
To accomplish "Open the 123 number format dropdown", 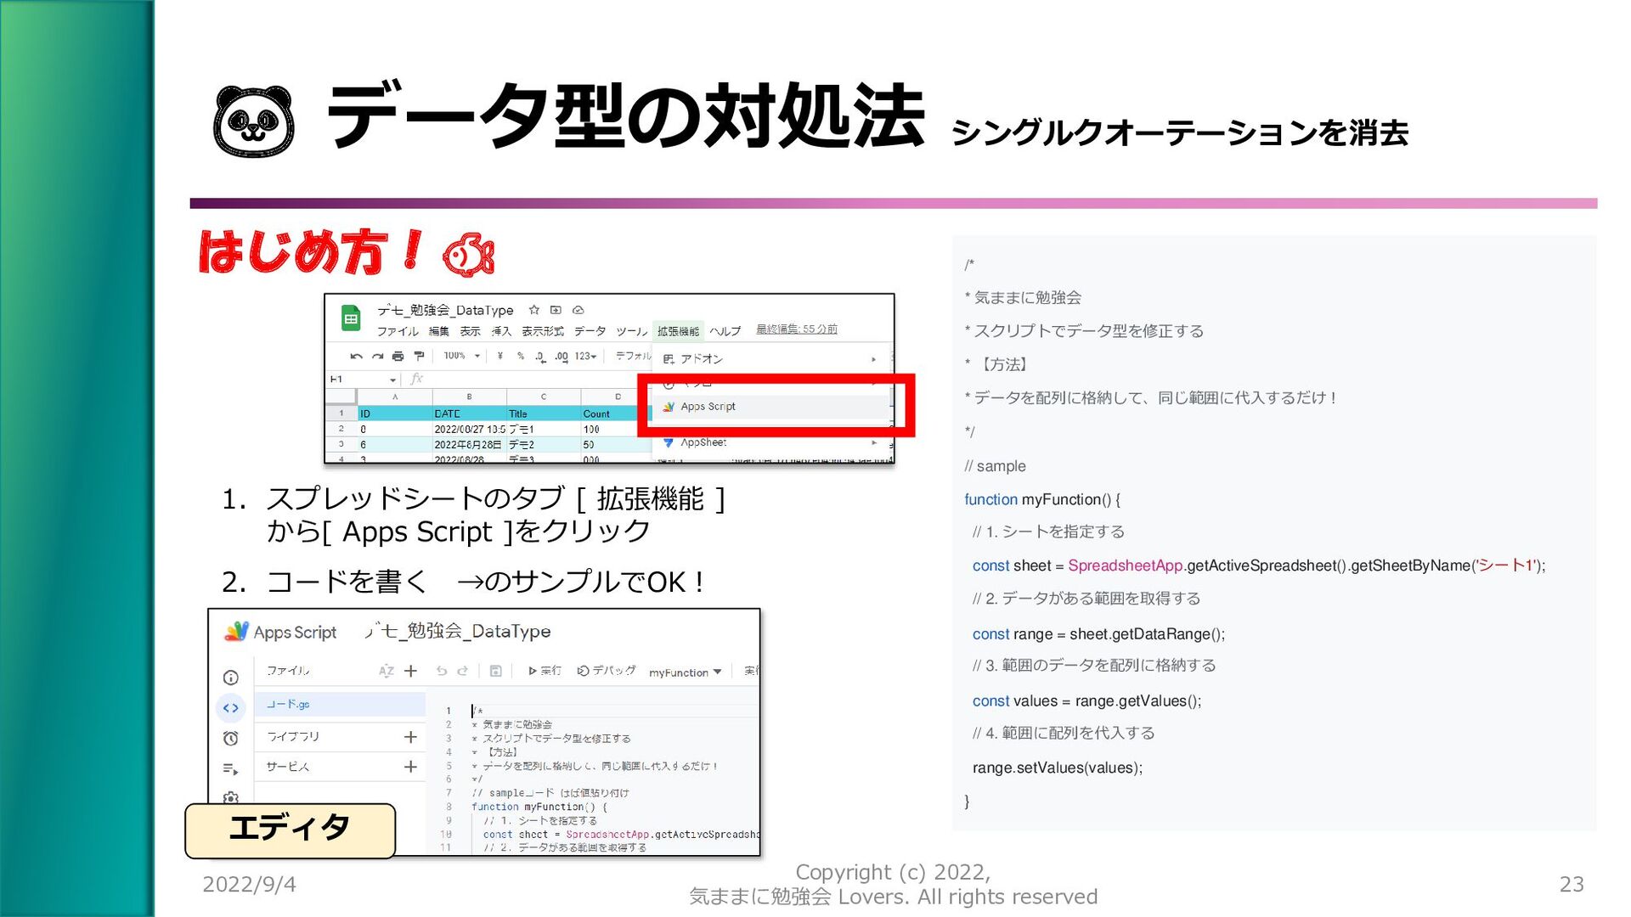I will pos(585,357).
